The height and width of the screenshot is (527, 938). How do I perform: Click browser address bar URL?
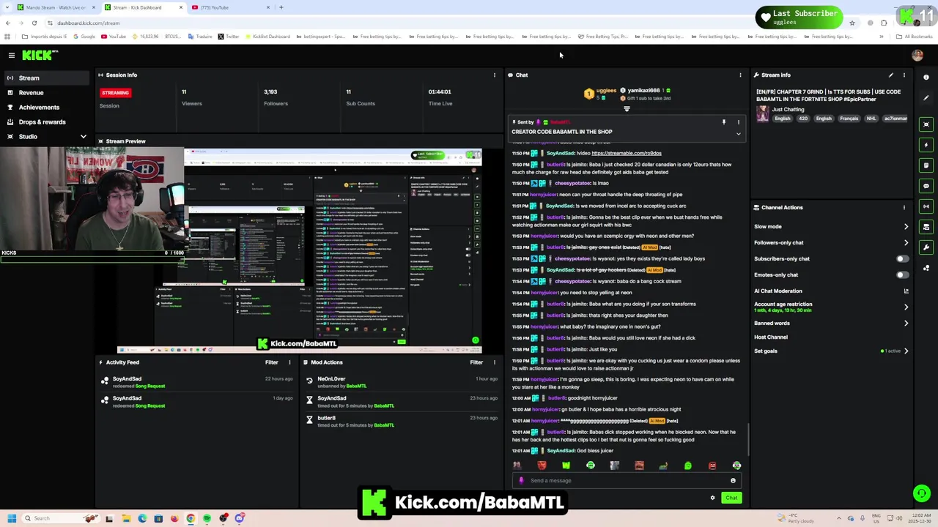pos(88,23)
